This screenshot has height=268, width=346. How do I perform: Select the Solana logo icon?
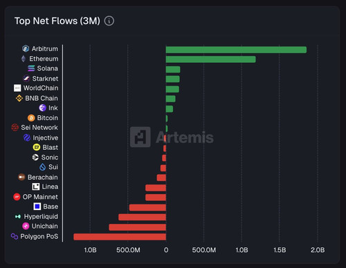coord(31,68)
